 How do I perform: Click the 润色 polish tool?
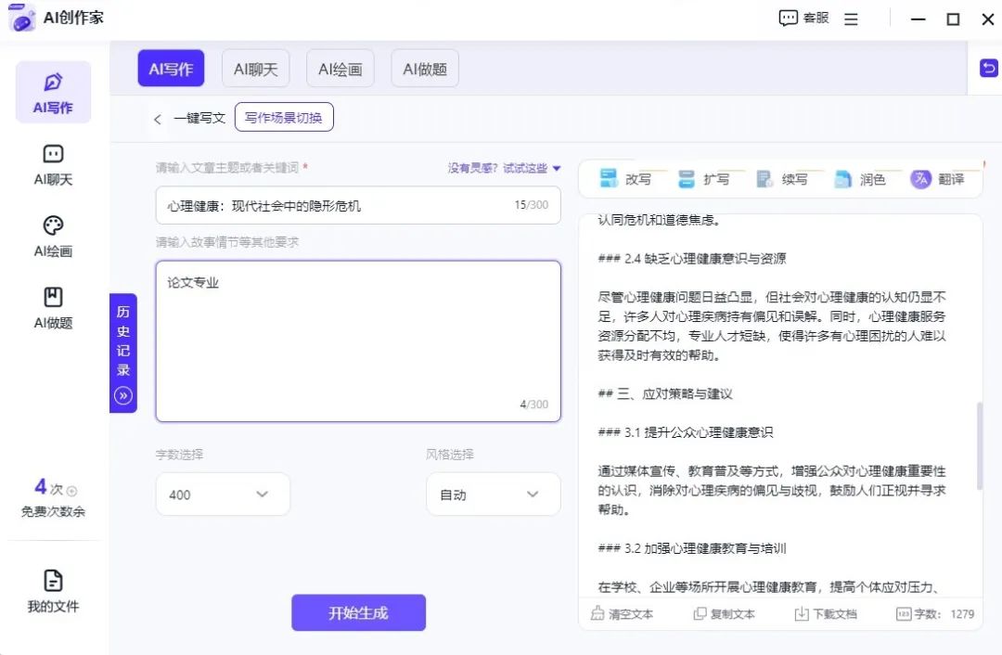click(860, 179)
